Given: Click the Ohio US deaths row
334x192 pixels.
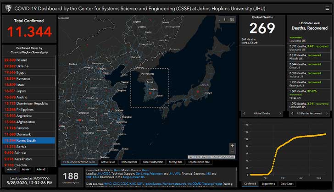Looking at the screenshot, I should tap(309, 66).
